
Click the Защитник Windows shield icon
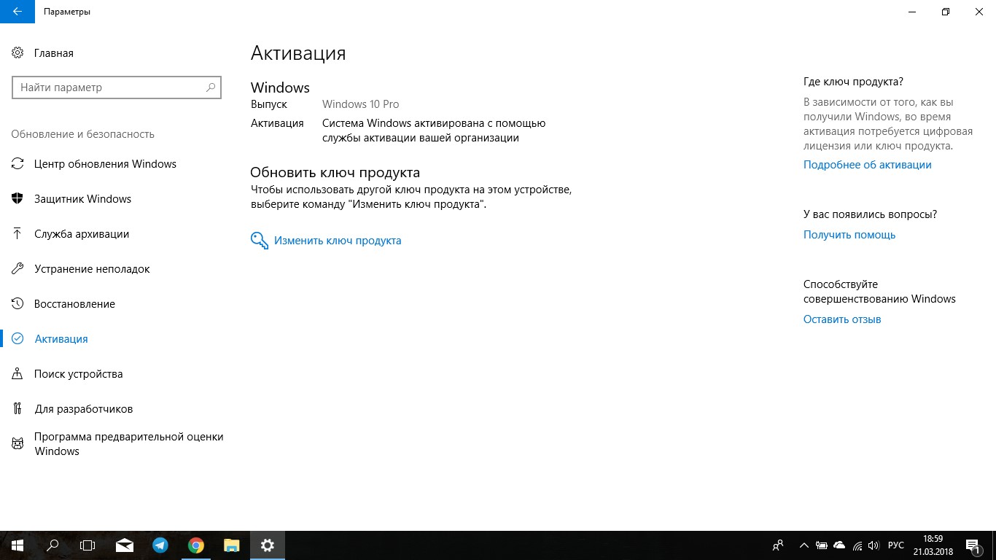tap(17, 199)
